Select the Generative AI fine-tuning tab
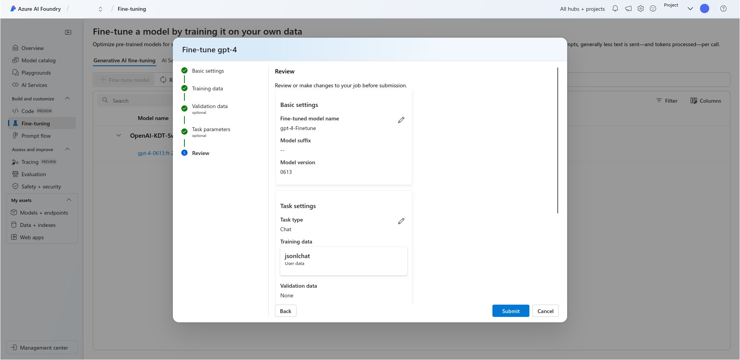The image size is (740, 360). [124, 60]
